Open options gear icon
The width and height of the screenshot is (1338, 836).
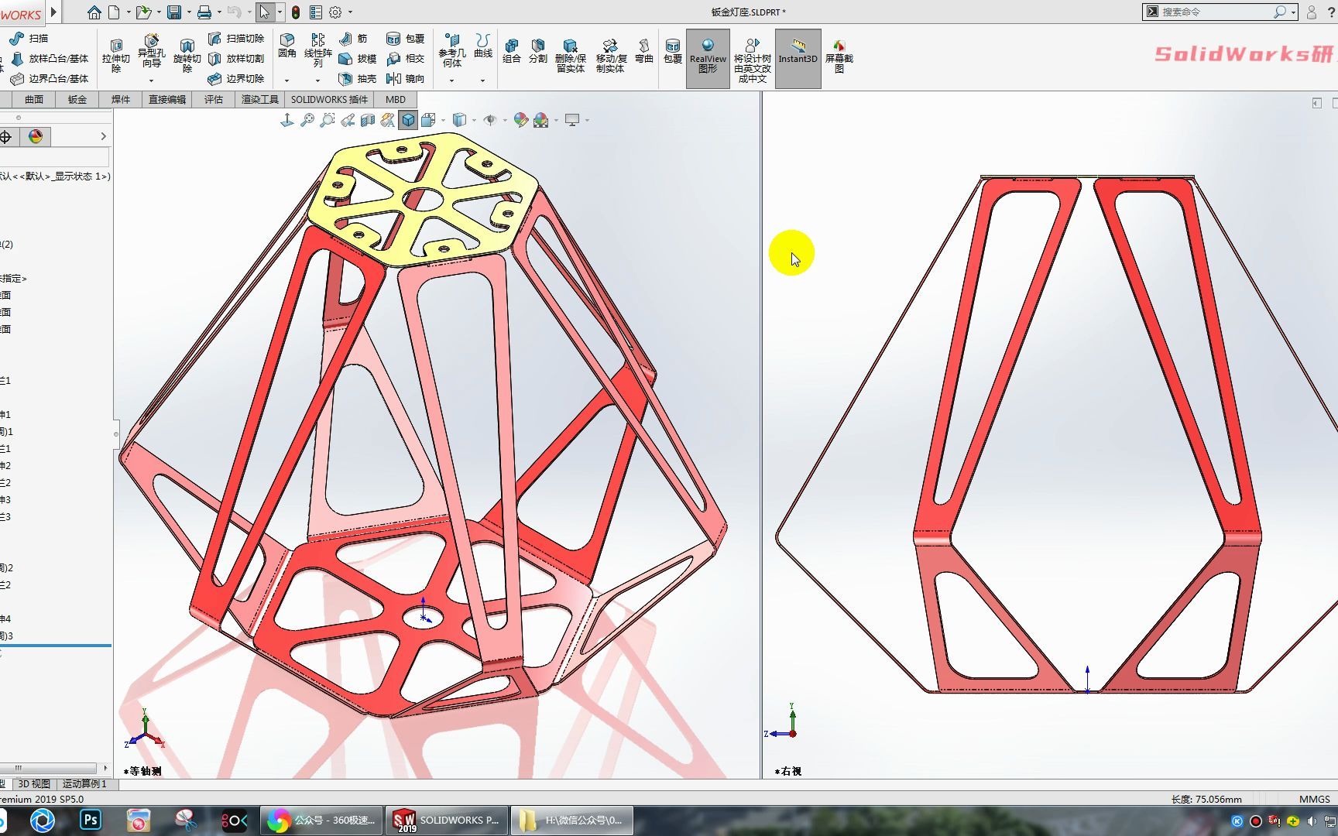335,12
